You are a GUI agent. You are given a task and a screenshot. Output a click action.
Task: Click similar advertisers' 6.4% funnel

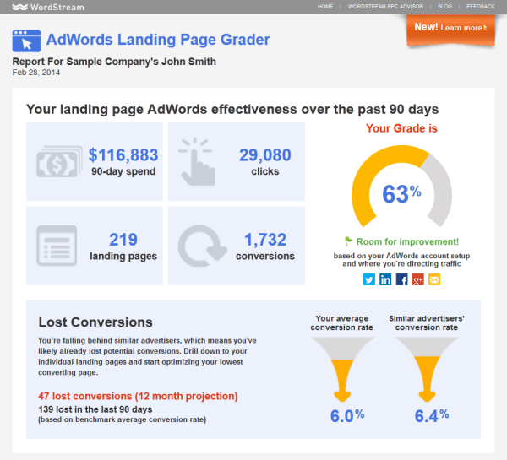point(427,369)
